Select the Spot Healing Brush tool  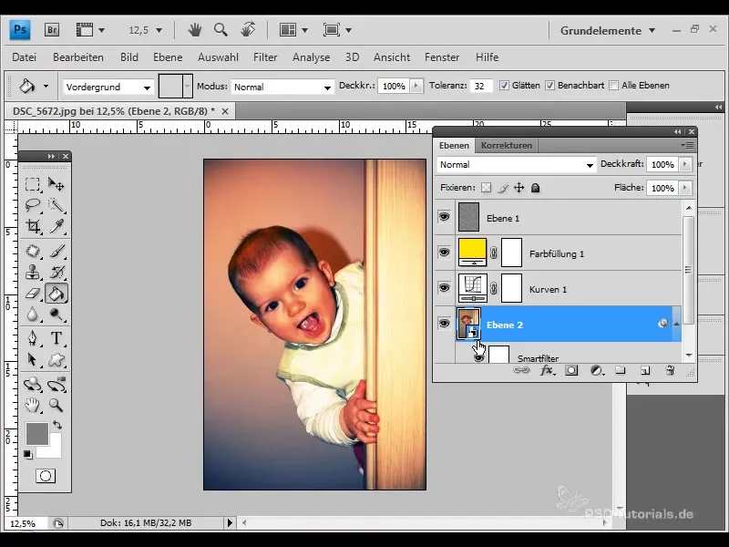pyautogui.click(x=33, y=252)
